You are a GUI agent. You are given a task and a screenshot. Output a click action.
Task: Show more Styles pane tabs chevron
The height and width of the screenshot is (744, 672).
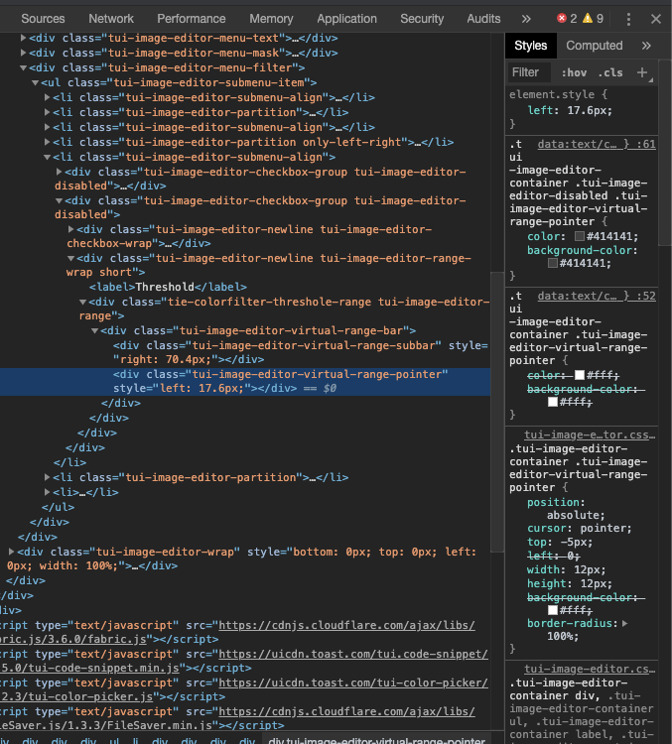(x=646, y=46)
